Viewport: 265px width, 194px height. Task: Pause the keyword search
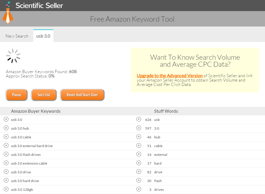[x=17, y=95]
